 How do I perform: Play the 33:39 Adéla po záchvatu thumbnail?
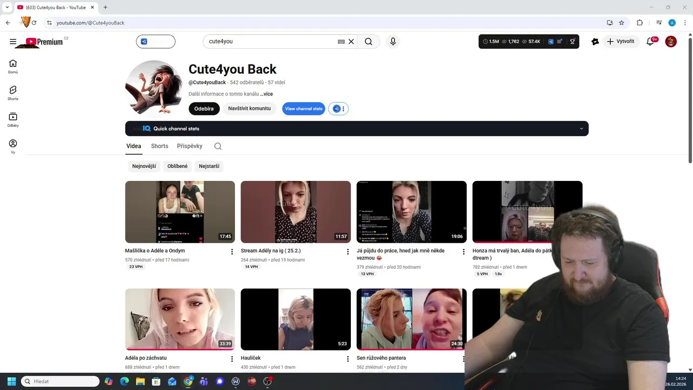pos(180,319)
